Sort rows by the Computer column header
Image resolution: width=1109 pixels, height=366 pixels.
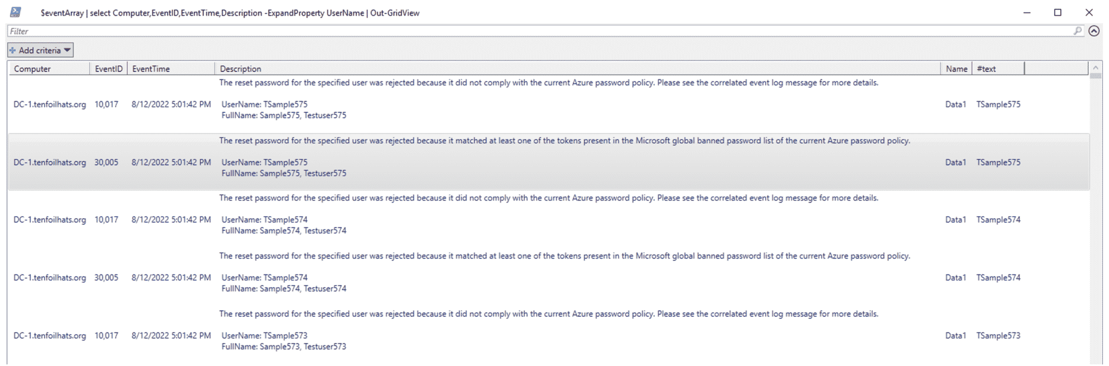(x=32, y=69)
